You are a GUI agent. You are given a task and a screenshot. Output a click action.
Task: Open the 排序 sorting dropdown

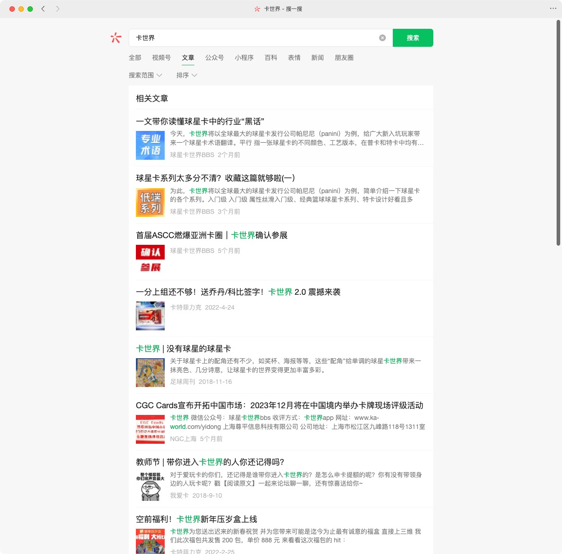[187, 75]
